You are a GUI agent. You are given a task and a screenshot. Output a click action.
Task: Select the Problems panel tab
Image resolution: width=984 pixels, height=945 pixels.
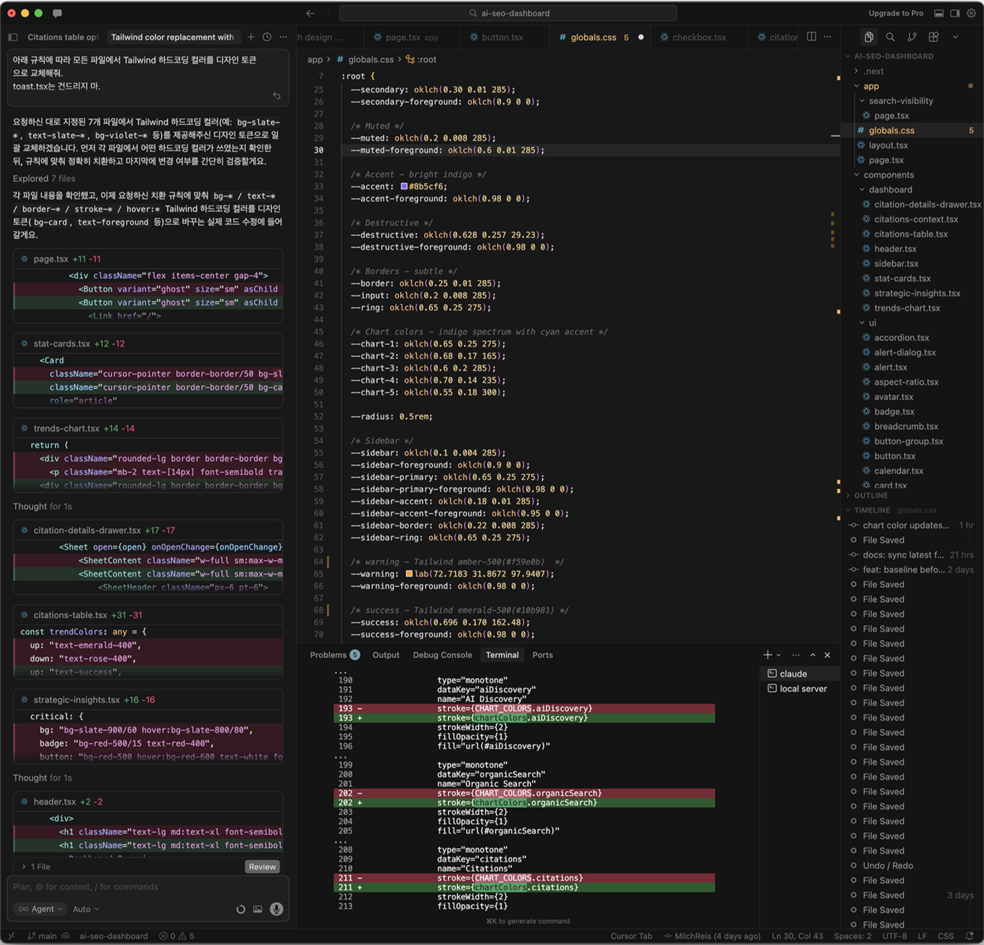334,655
